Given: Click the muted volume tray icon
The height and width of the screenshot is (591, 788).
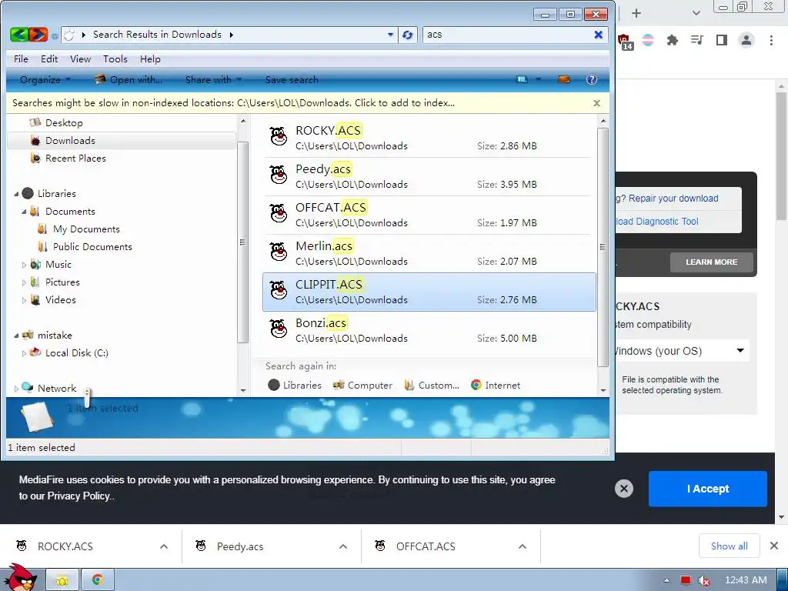Looking at the screenshot, I should (x=704, y=580).
